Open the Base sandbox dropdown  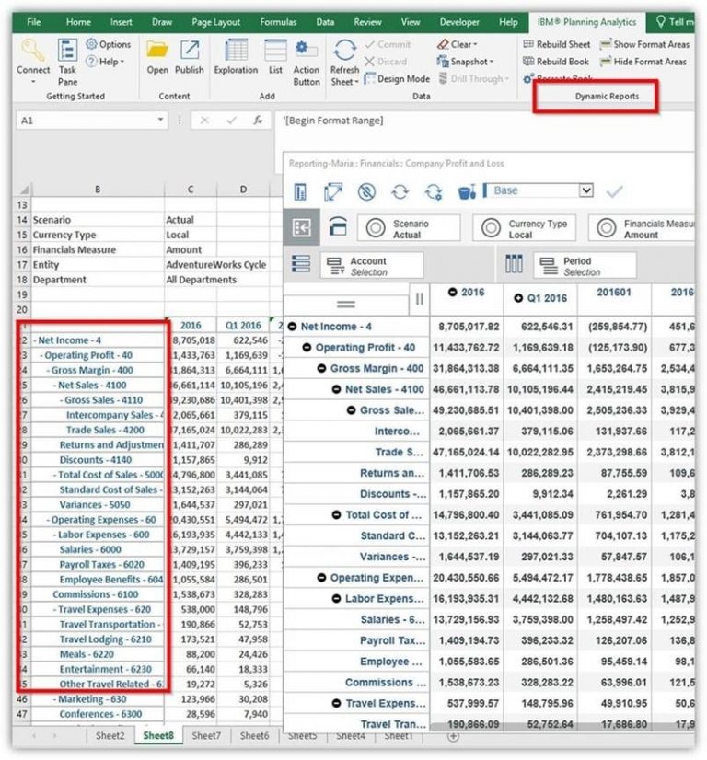point(585,190)
